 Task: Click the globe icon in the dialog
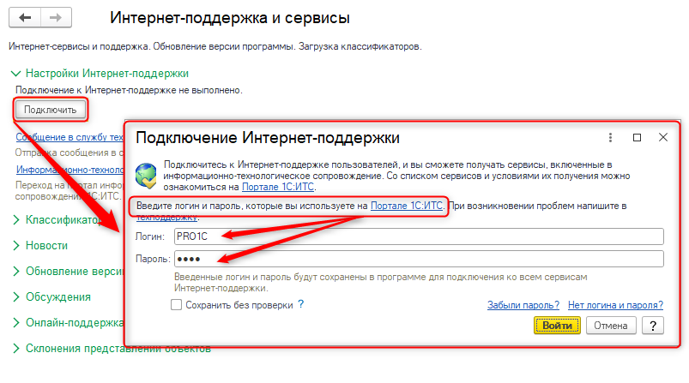coord(147,176)
